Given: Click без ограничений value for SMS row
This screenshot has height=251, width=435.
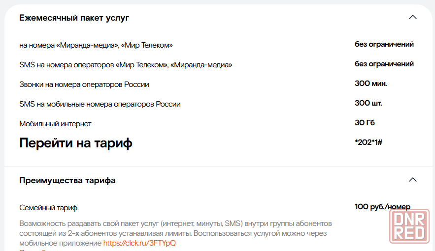Looking at the screenshot, I should [384, 64].
